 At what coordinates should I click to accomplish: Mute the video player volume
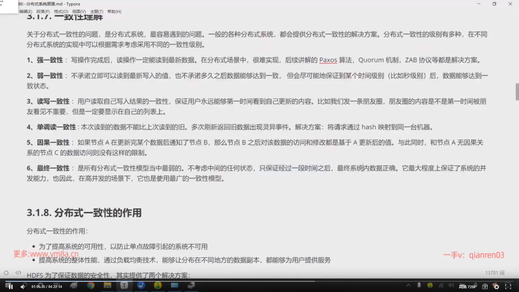point(23,287)
